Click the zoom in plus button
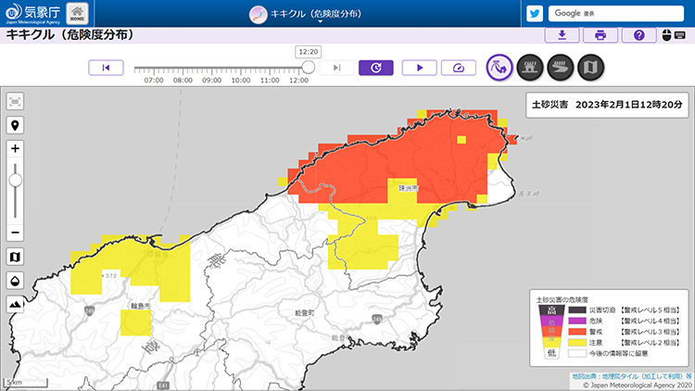This screenshot has height=391, width=695. point(16,148)
